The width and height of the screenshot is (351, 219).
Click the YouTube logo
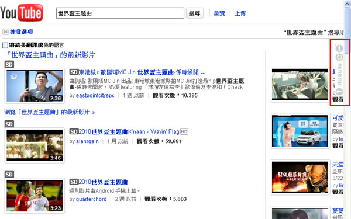click(22, 13)
